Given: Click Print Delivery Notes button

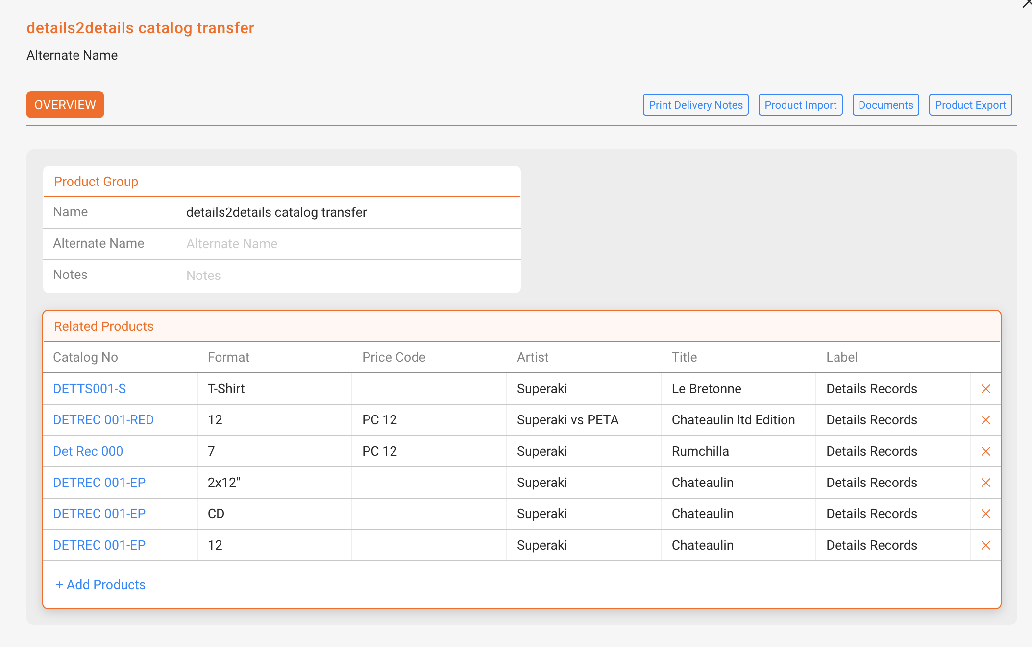Looking at the screenshot, I should (x=695, y=105).
